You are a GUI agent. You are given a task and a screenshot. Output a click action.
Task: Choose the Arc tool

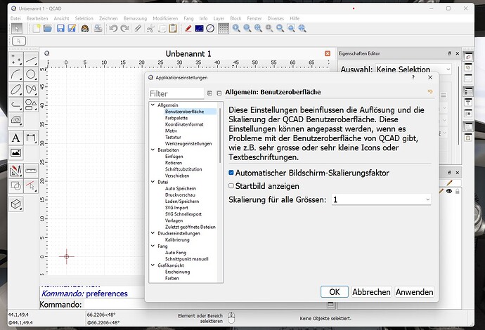[x=15, y=74]
